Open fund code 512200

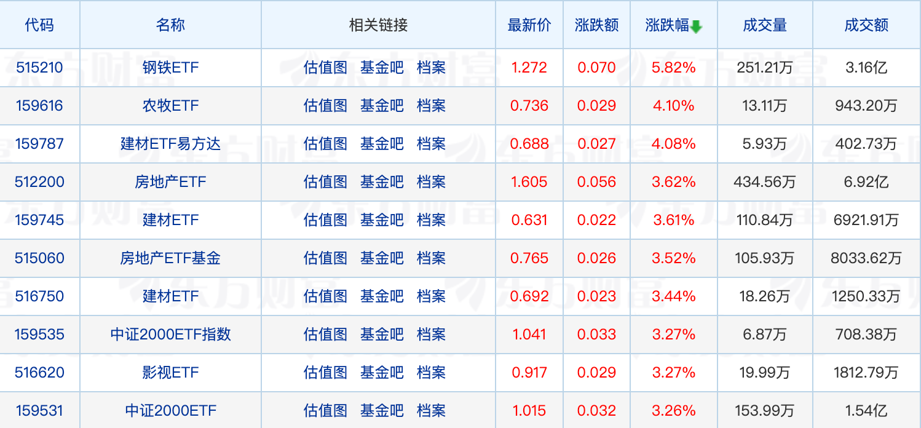coord(40,182)
